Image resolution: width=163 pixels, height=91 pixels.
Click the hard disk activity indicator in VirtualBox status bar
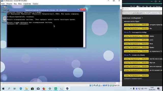point(90,85)
